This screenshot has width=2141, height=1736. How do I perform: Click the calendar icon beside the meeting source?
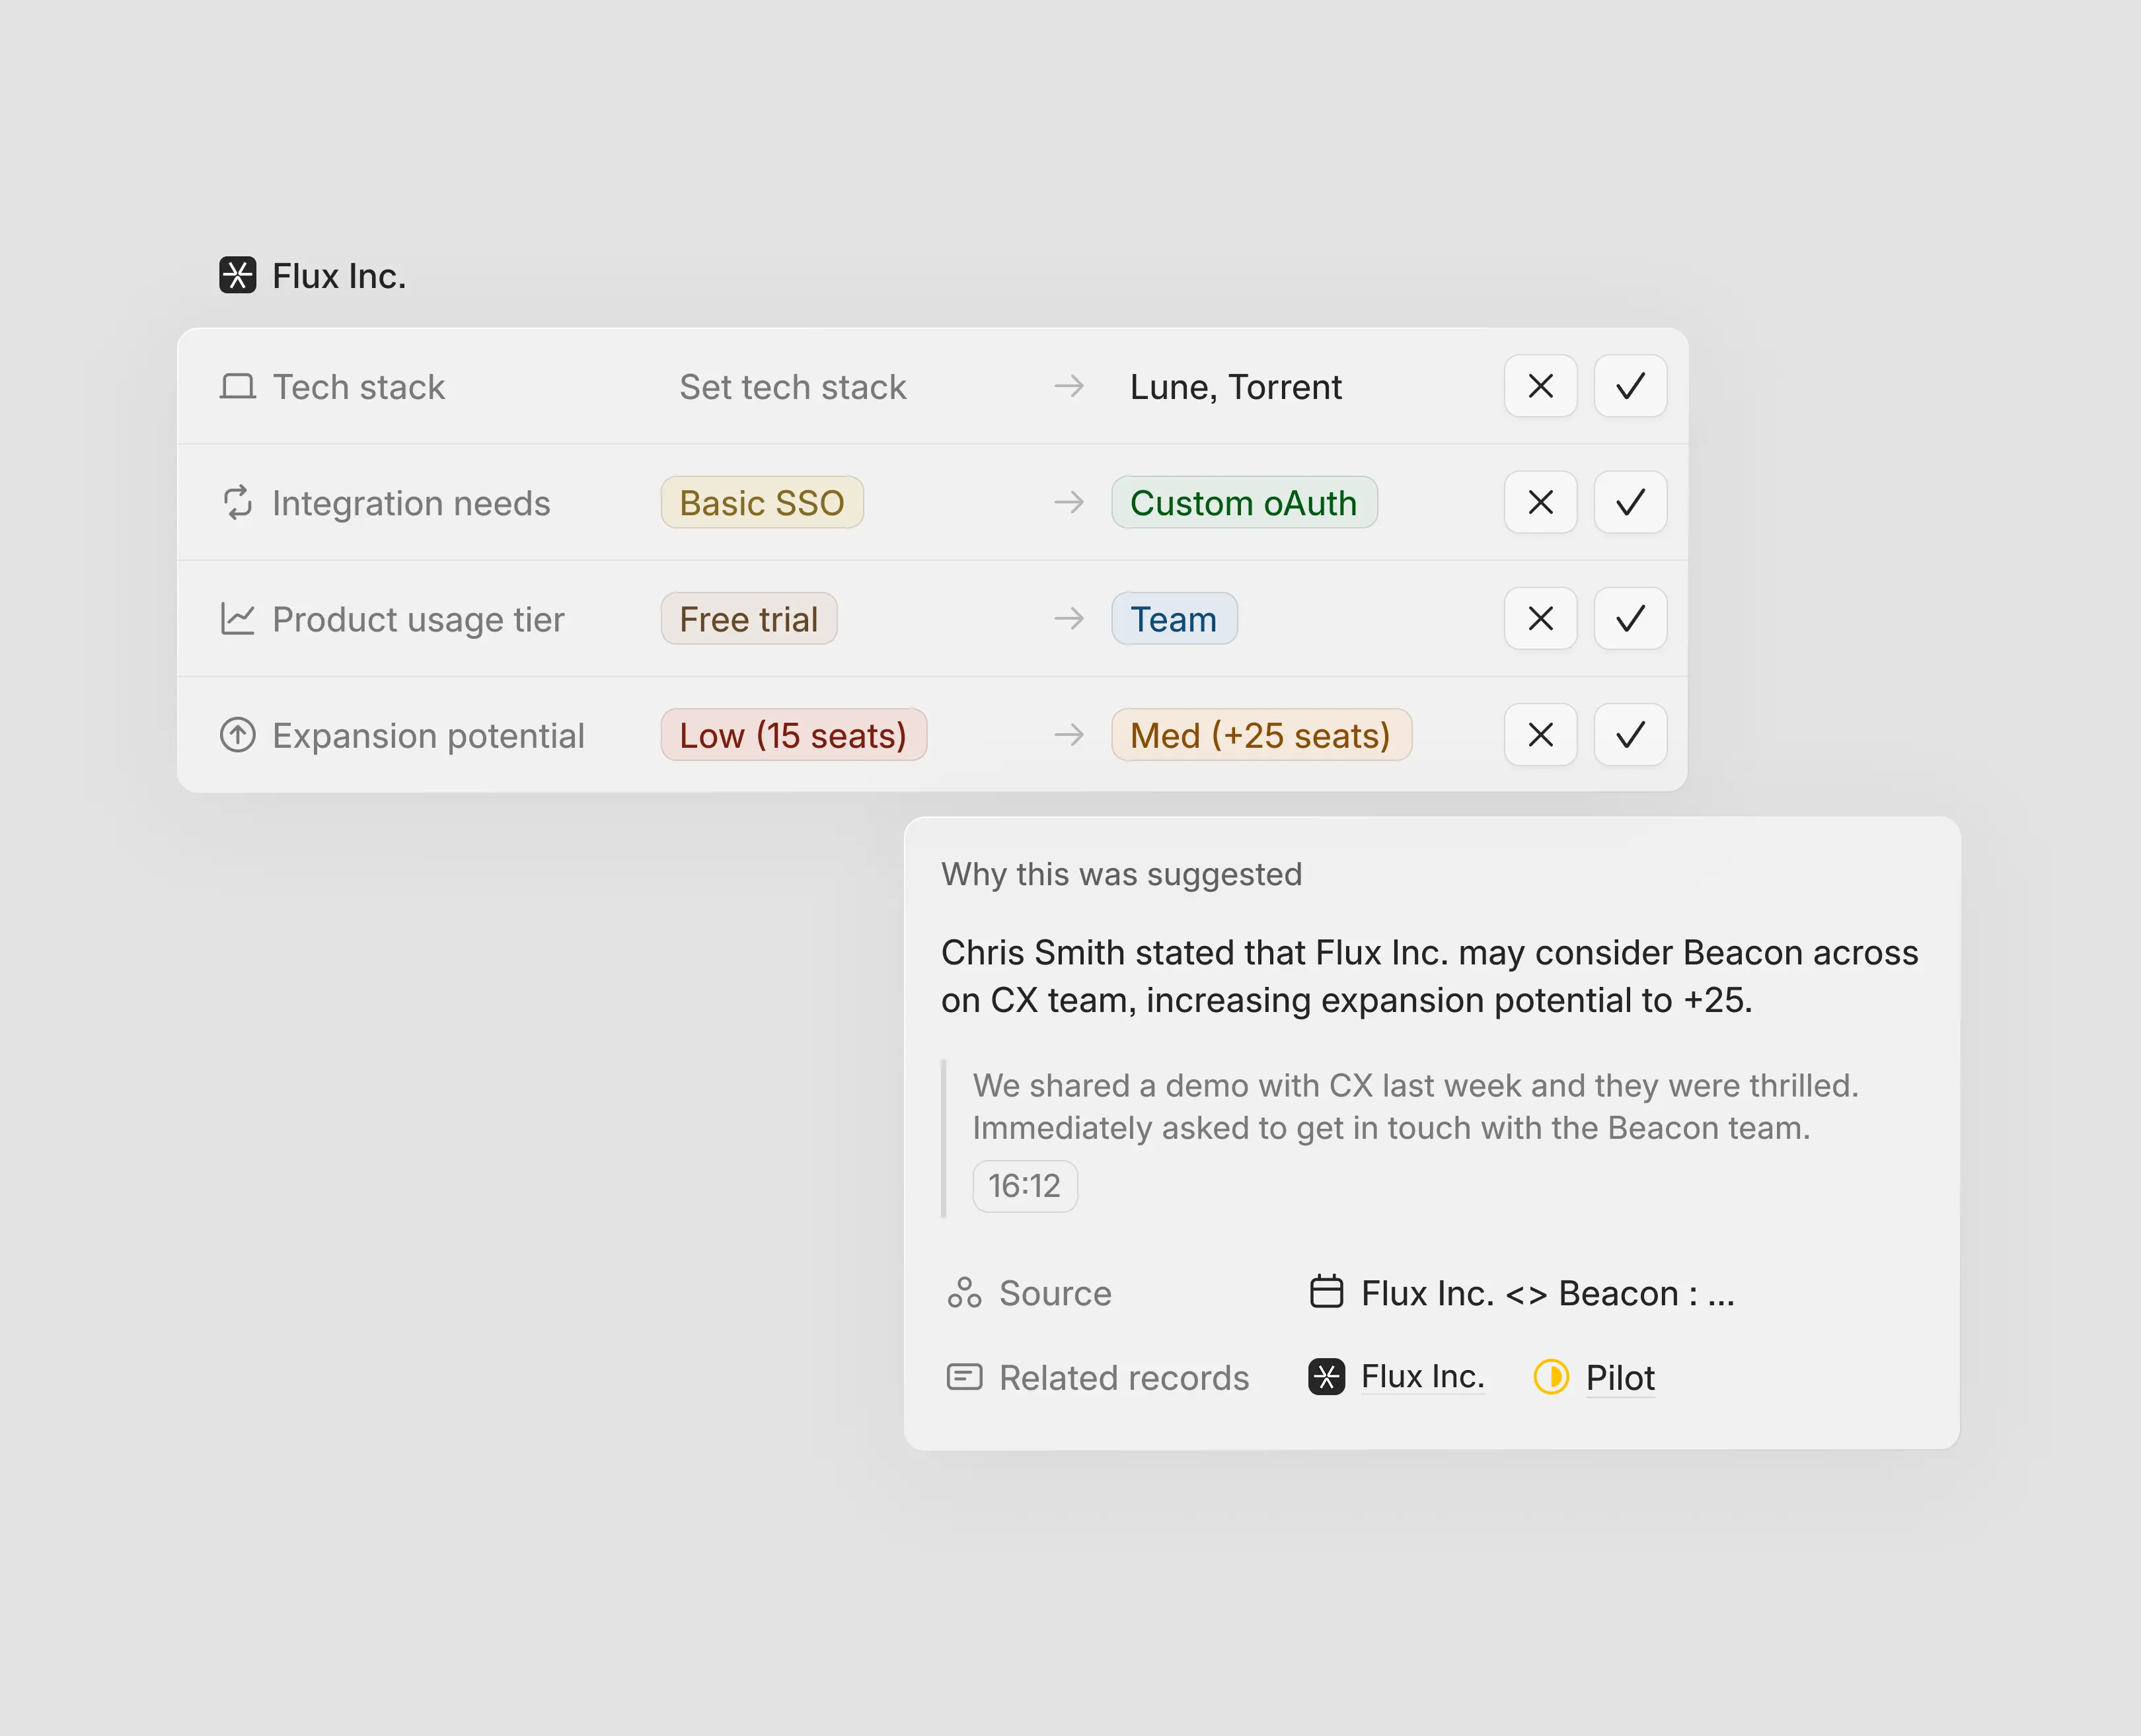pyautogui.click(x=1327, y=1291)
